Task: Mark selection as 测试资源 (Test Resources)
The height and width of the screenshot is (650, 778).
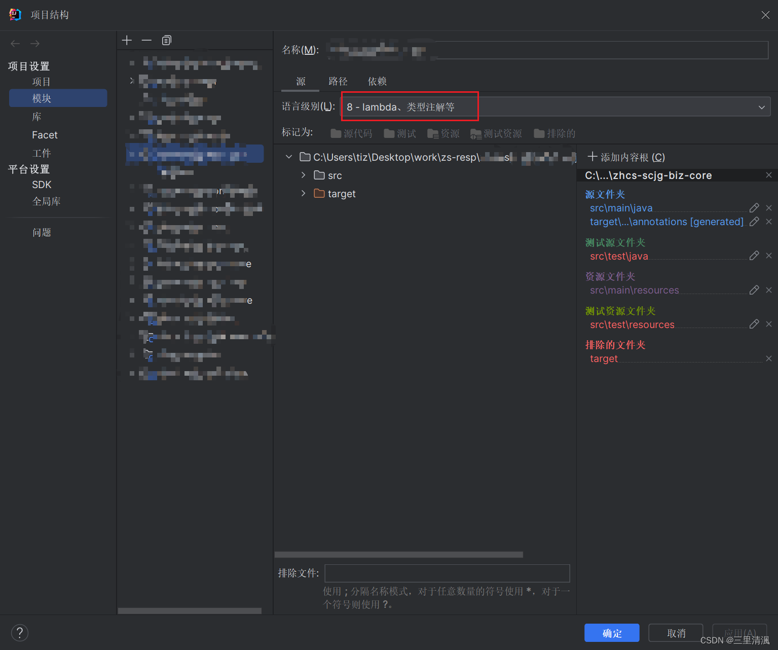Action: coord(496,133)
